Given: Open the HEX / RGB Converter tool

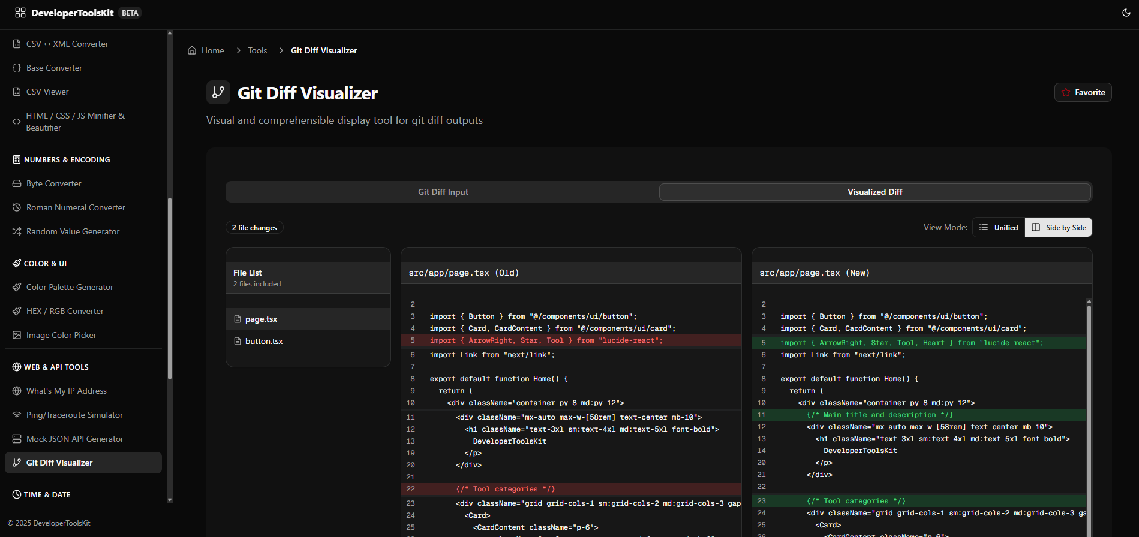Looking at the screenshot, I should (65, 311).
